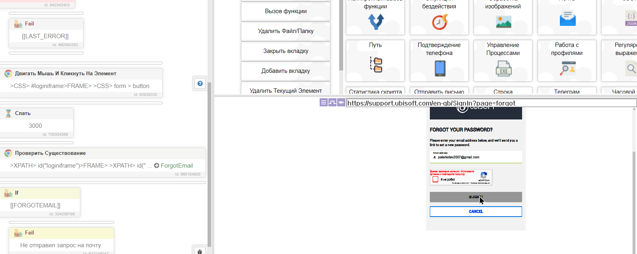Image resolution: width=637 pixels, height=254 pixels.
Task: Click the blue help question mark icon
Action: click(200, 84)
